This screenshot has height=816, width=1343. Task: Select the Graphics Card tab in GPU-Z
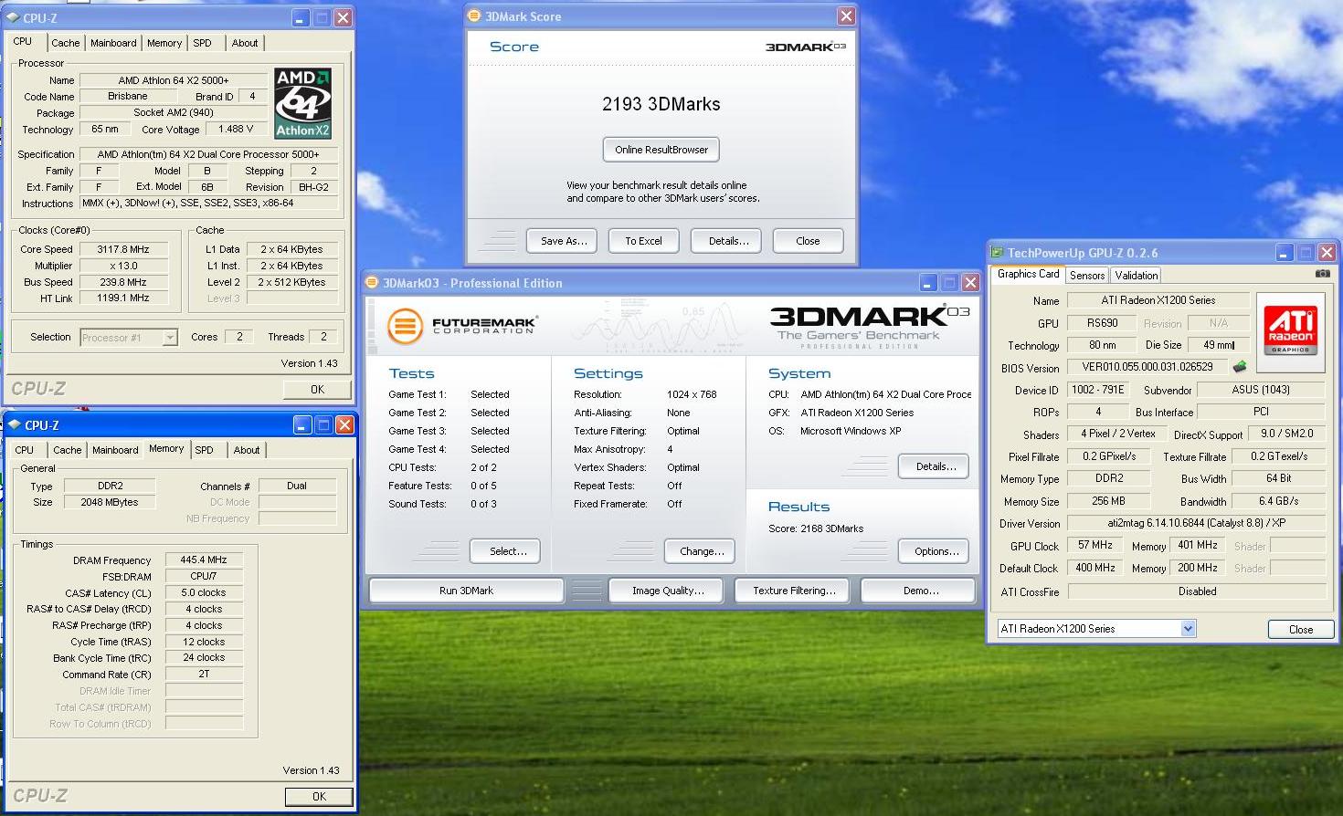tap(1029, 274)
